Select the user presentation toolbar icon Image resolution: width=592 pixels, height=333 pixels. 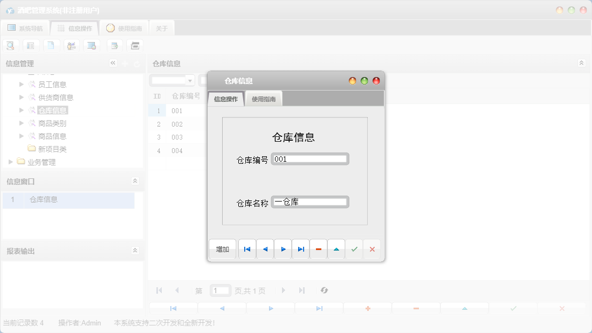pyautogui.click(x=71, y=45)
